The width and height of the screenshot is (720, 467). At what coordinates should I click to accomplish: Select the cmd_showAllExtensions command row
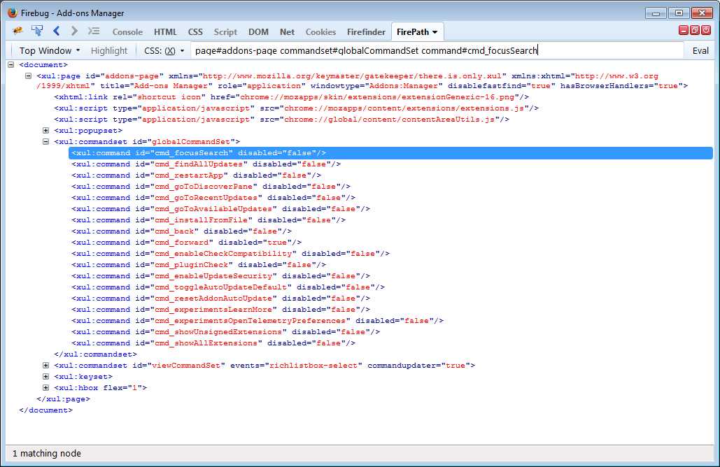click(x=213, y=343)
